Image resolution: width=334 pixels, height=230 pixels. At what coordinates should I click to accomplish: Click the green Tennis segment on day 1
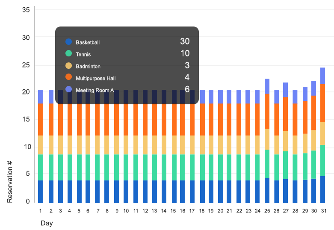40,167
